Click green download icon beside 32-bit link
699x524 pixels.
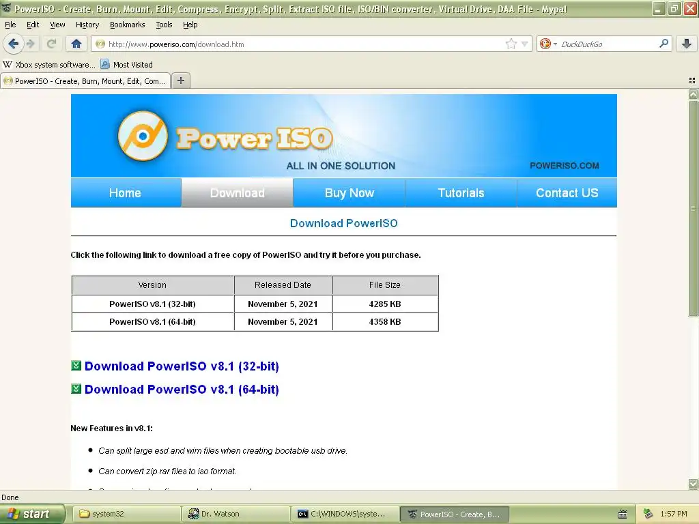pos(76,366)
